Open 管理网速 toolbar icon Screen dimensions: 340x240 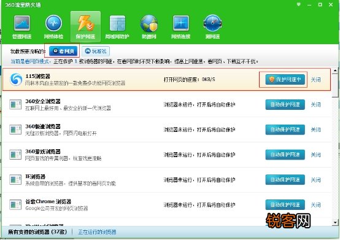[21, 27]
